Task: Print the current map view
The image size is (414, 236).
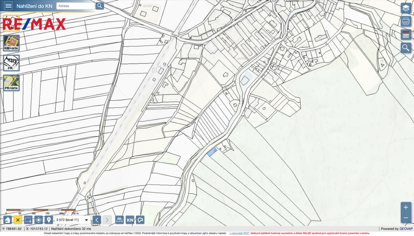Action: (406, 21)
